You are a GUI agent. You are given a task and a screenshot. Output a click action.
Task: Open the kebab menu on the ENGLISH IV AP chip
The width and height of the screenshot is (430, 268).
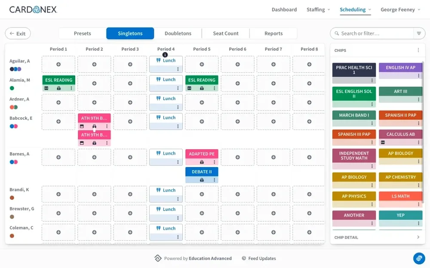tap(418, 76)
